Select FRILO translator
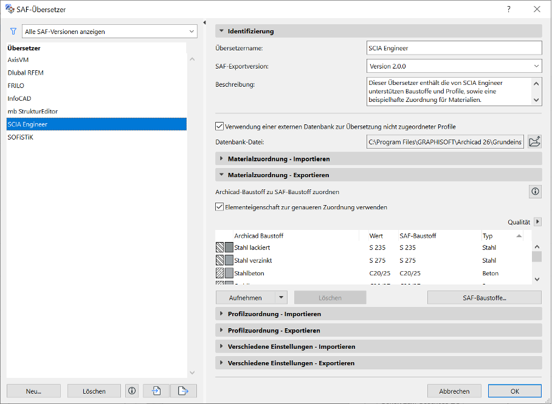 click(97, 86)
